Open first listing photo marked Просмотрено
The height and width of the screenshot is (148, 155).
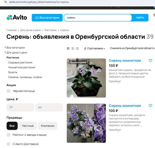tap(86, 78)
